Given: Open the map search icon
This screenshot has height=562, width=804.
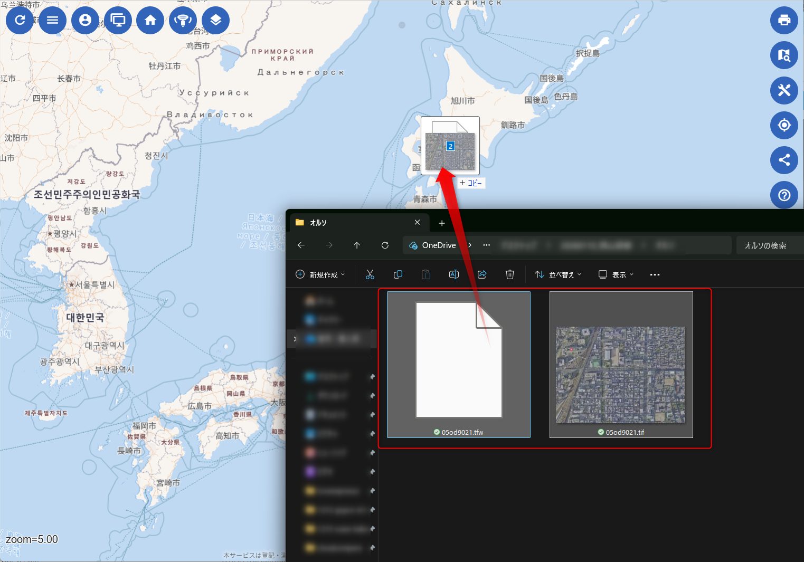Looking at the screenshot, I should pyautogui.click(x=784, y=55).
